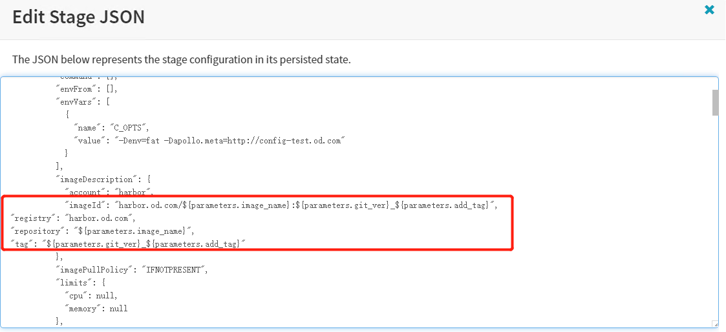Click the textarea resize grip corner

coord(714,324)
